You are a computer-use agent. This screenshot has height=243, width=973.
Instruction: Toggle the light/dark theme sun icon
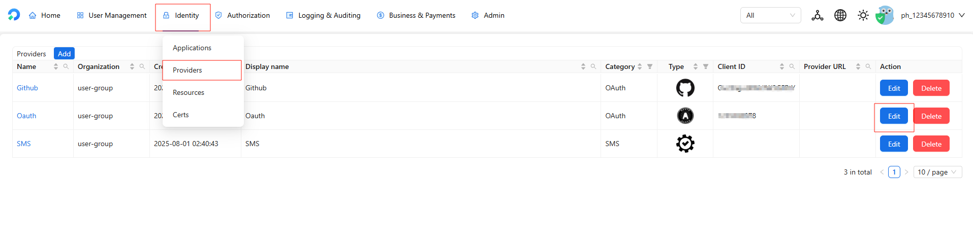(x=863, y=15)
